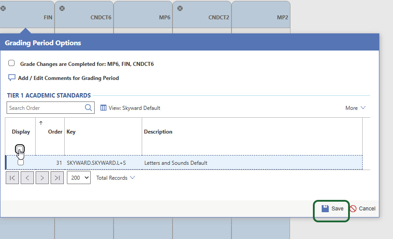Click the floppy disk Save icon

[x=325, y=209]
